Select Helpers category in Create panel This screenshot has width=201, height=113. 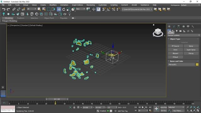coord(184,31)
